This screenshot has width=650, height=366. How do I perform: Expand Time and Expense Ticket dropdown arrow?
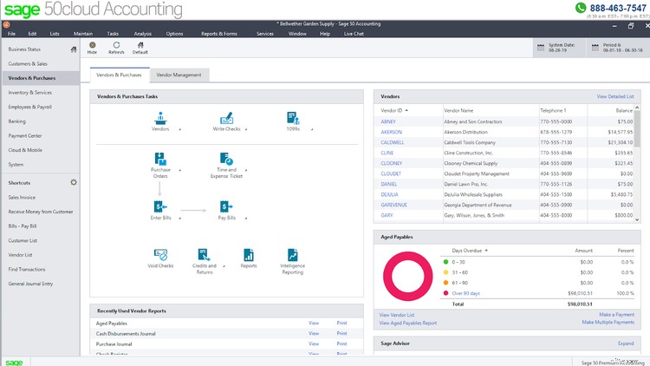tap(246, 170)
